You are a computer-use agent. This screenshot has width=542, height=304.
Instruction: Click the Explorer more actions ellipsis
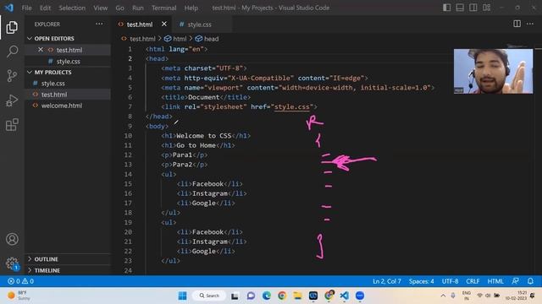click(x=99, y=24)
